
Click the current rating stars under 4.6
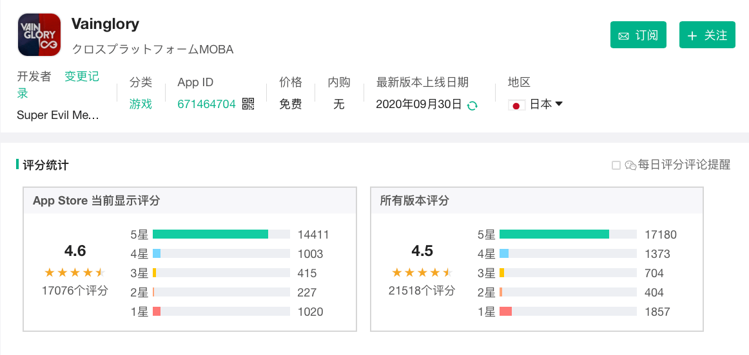74,273
